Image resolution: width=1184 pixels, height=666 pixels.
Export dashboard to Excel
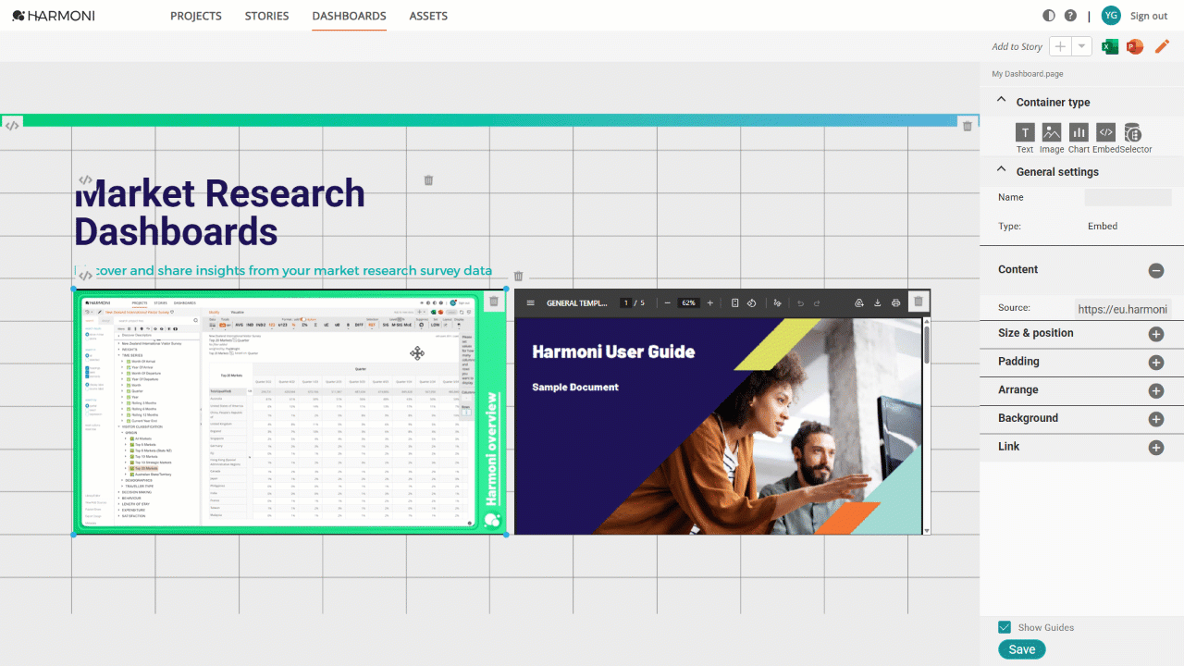pos(1110,46)
